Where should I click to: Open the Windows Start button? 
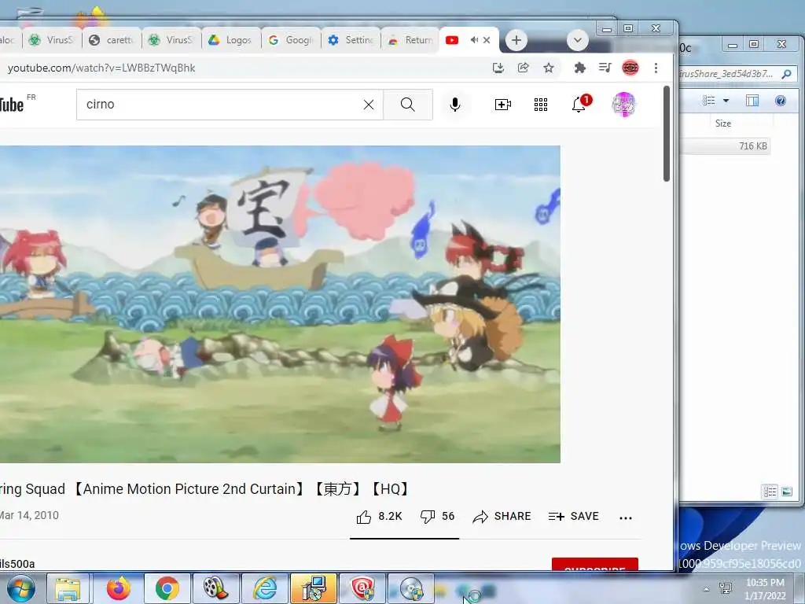coord(20,588)
